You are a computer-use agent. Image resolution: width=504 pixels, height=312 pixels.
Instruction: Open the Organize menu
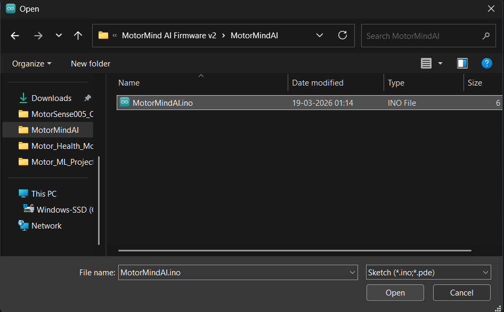[32, 63]
